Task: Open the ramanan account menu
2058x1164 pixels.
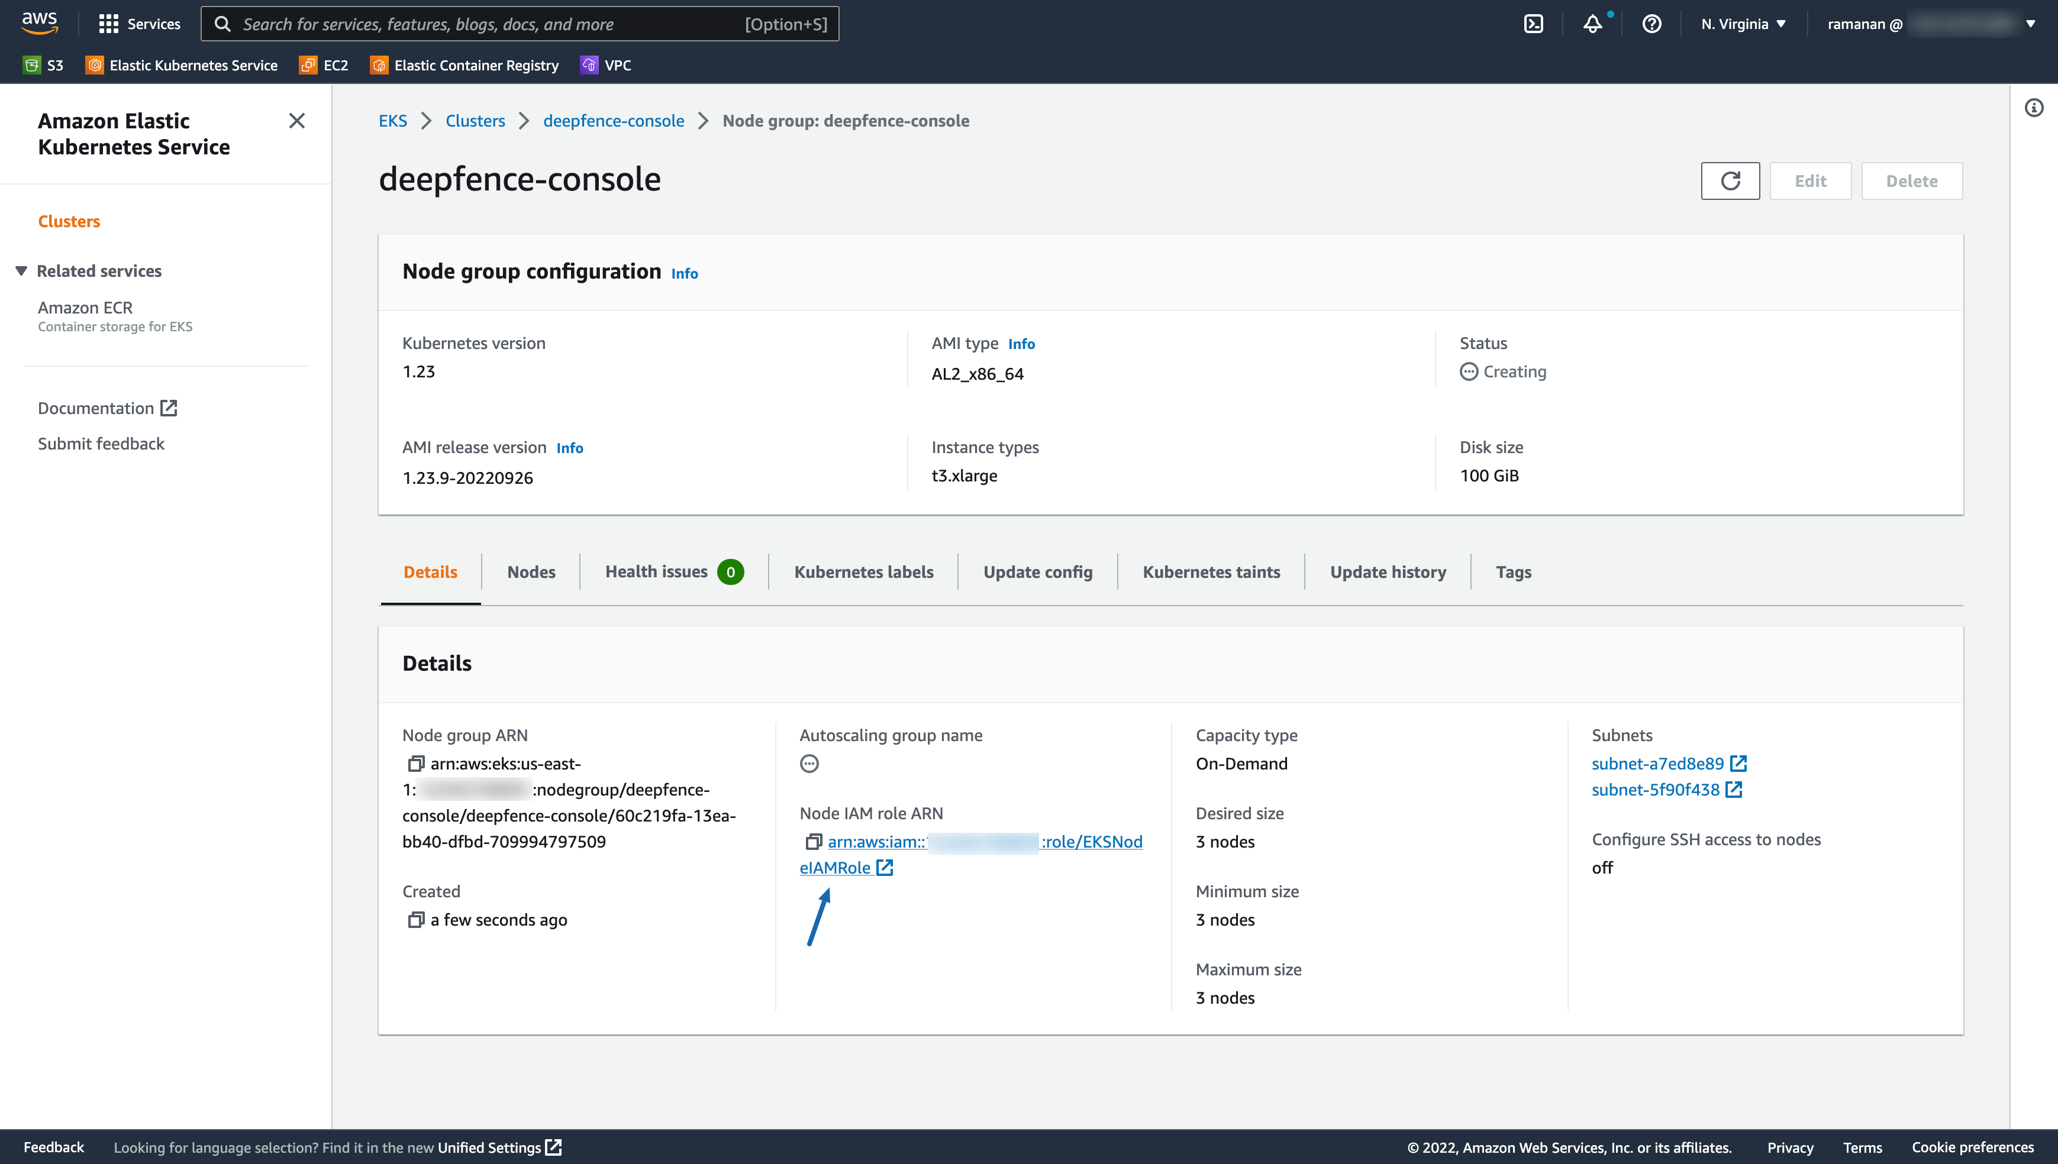Action: 1931,24
